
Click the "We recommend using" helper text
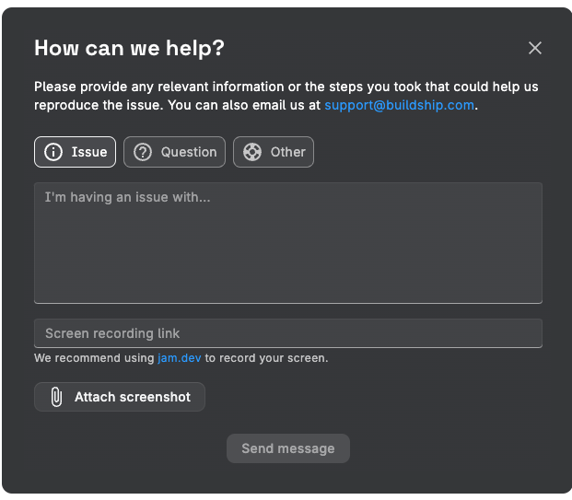(94, 357)
